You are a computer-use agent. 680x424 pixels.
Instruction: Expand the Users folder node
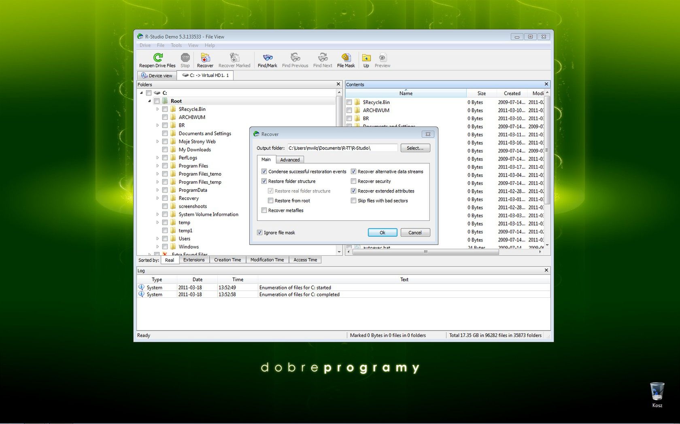click(x=157, y=239)
